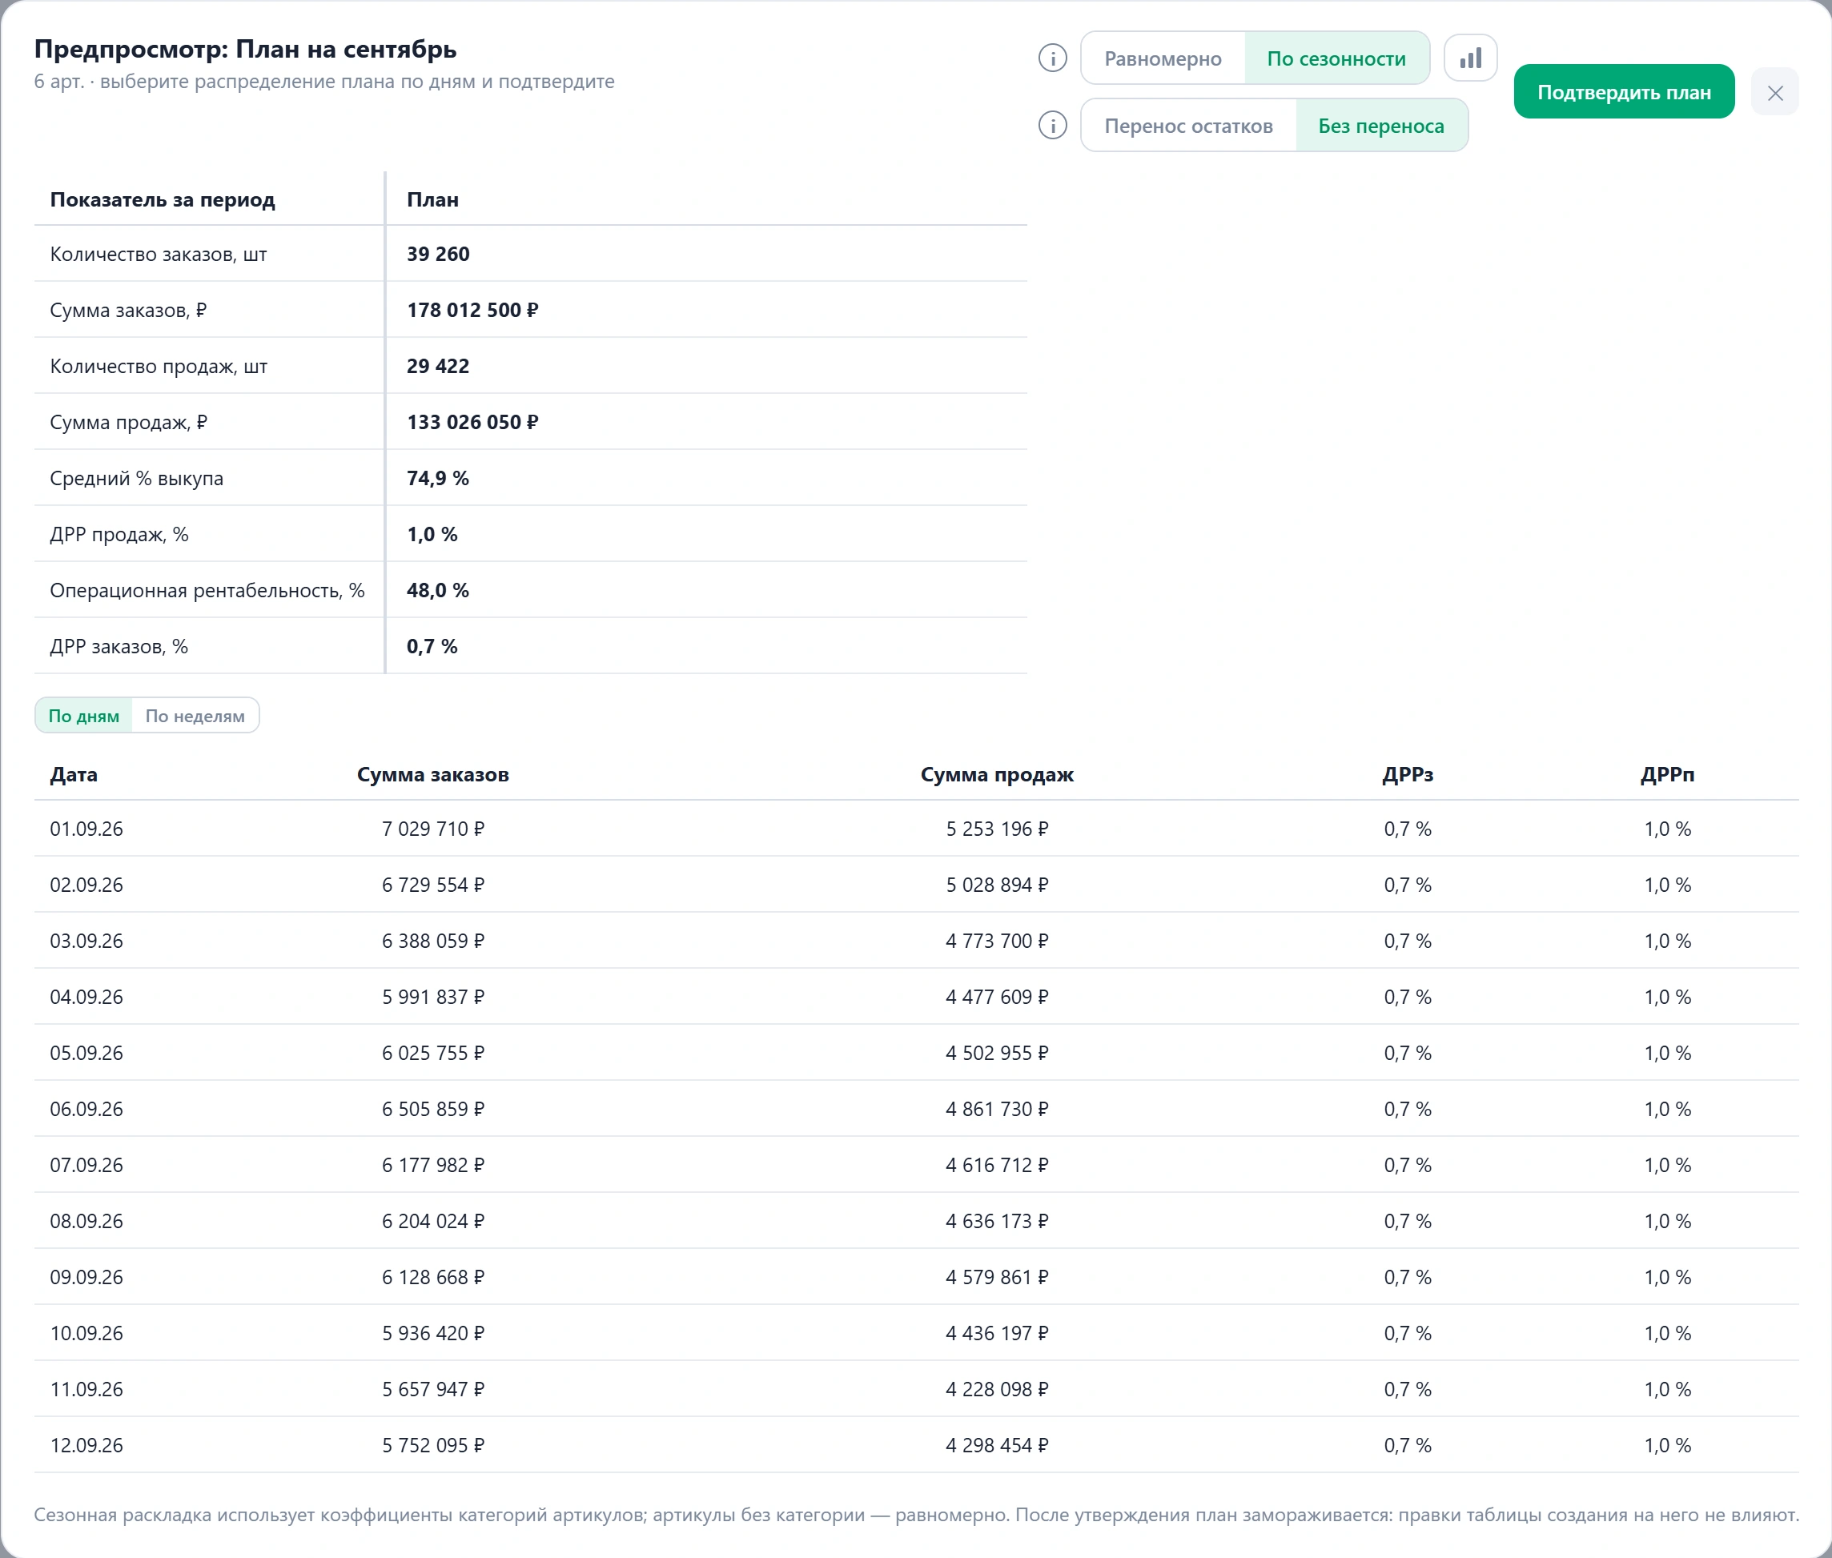Select Равномерно distribution option

pyautogui.click(x=1163, y=58)
